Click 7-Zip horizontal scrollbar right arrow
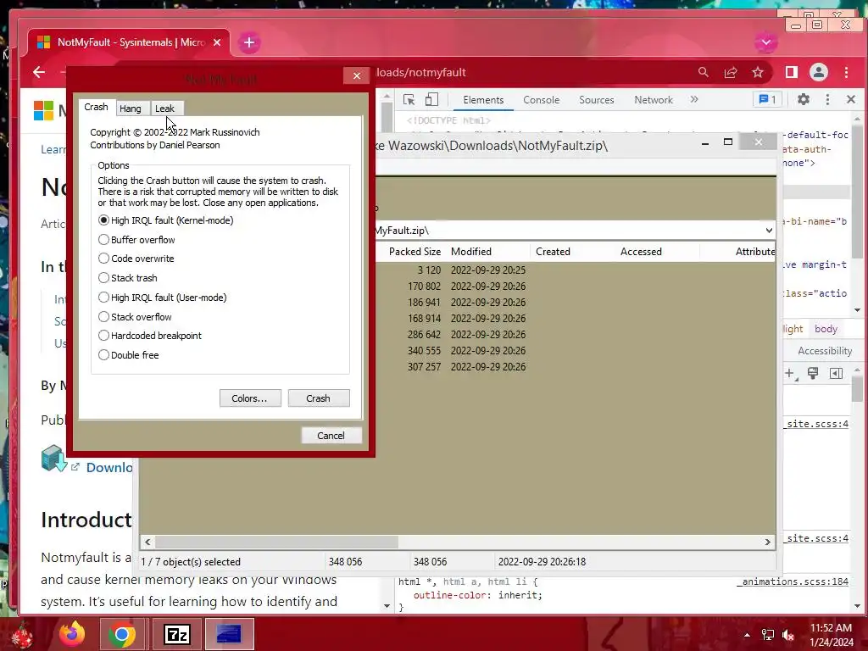Image resolution: width=868 pixels, height=651 pixels. coord(768,542)
